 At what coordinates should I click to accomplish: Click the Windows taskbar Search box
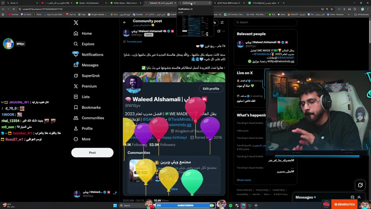coord(132,206)
